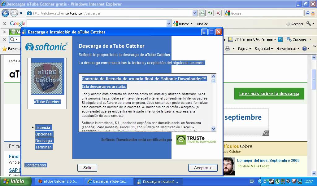The height and width of the screenshot is (186, 317).
Task: Expand hidden tray icons arrow
Action: (x=260, y=181)
